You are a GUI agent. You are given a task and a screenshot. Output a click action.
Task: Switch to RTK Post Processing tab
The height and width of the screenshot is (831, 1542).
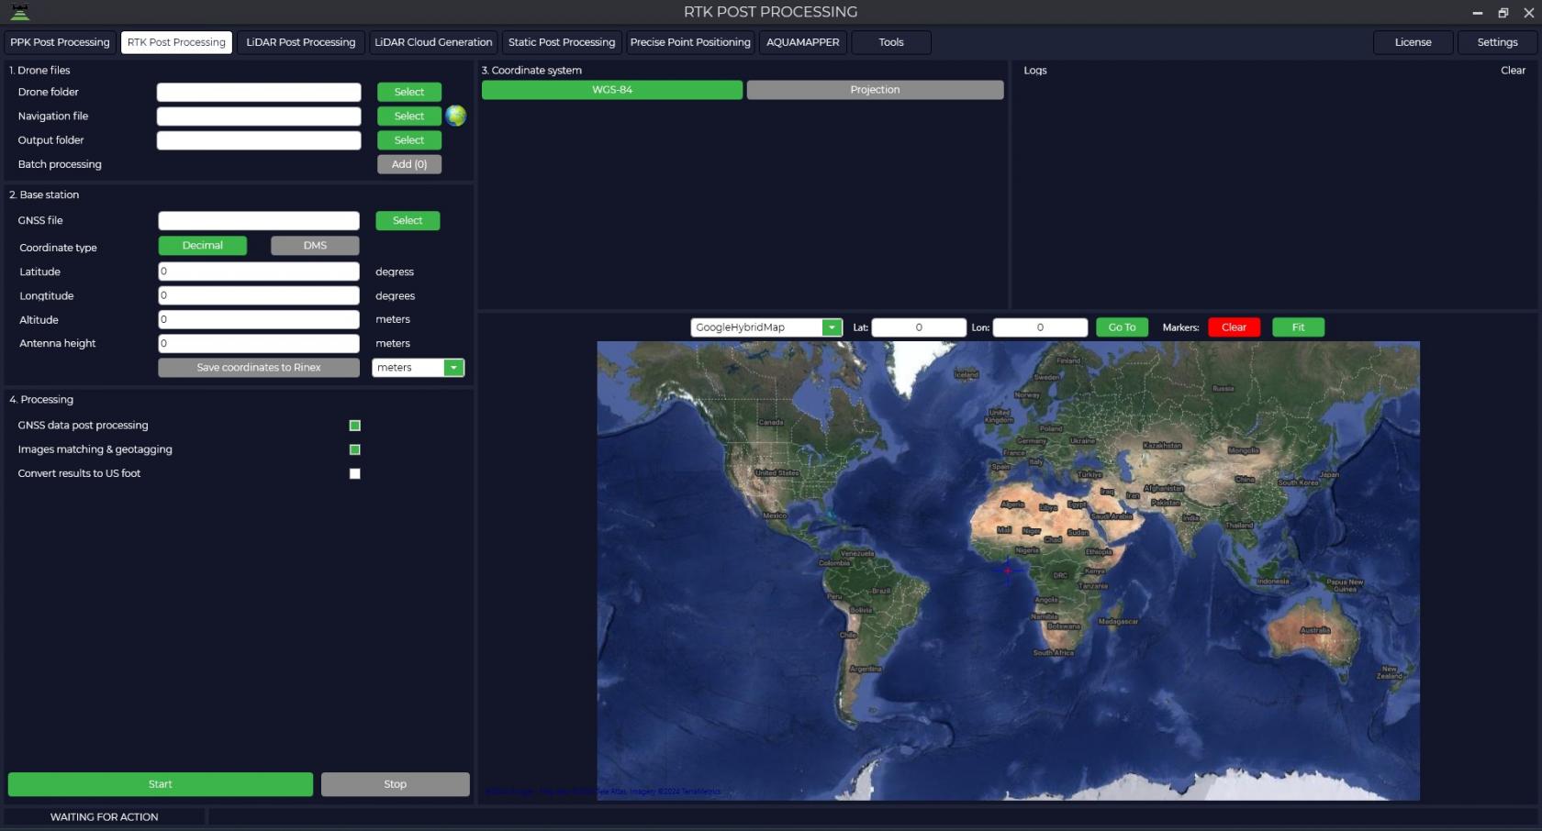tap(176, 42)
